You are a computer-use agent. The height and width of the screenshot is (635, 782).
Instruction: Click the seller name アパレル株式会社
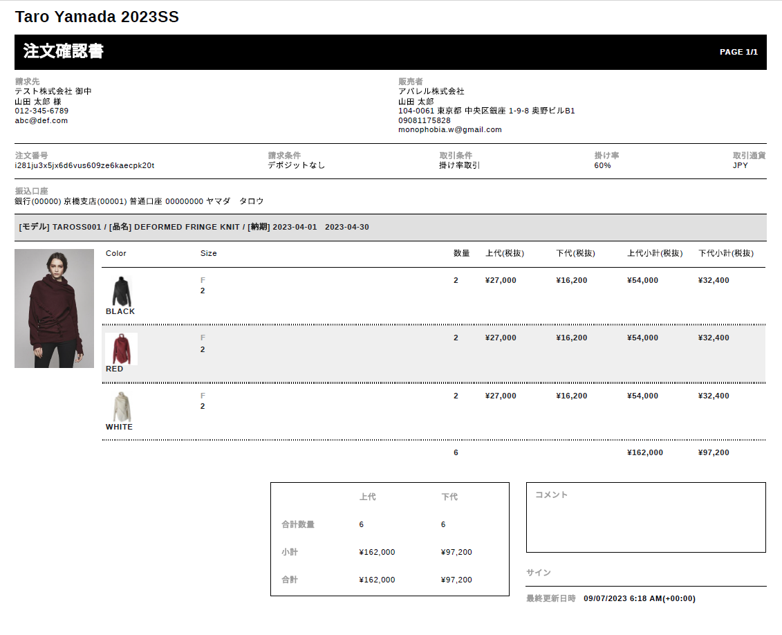pyautogui.click(x=431, y=91)
